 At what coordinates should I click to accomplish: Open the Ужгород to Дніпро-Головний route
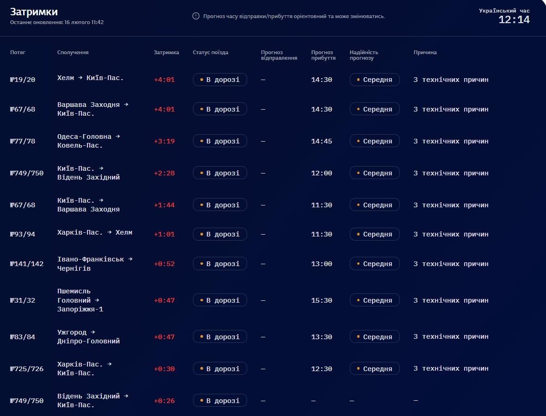click(88, 337)
